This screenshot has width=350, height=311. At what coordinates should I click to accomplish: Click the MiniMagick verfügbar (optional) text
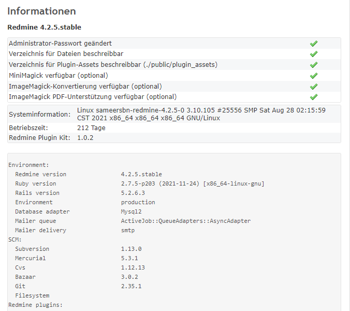59,76
